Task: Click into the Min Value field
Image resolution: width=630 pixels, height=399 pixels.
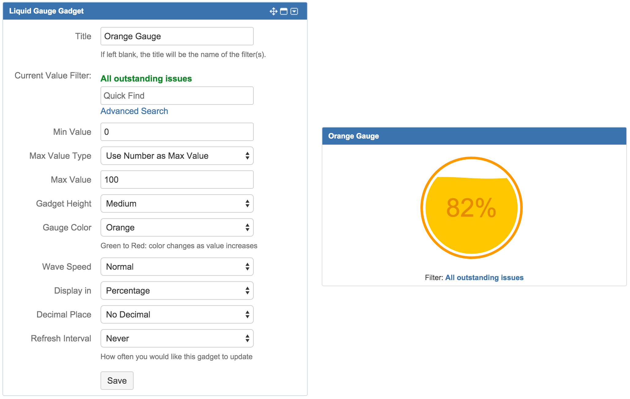Action: [x=177, y=132]
